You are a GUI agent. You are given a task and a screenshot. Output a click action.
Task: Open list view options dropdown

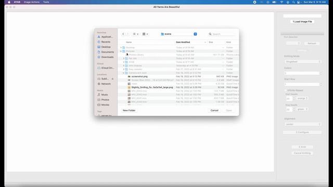click(135, 34)
